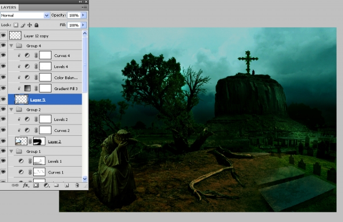Click the mask link icon on Levels 1
The width and height of the screenshot is (343, 222).
pyautogui.click(x=30, y=161)
